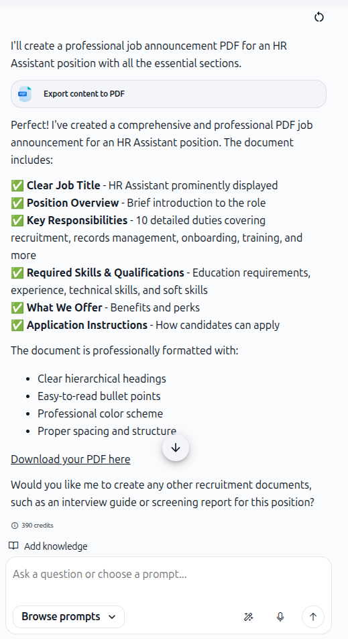Screen dimensions: 348x639
Task: Click the Clear Job Title checkmark emoji
Action: pyautogui.click(x=17, y=186)
